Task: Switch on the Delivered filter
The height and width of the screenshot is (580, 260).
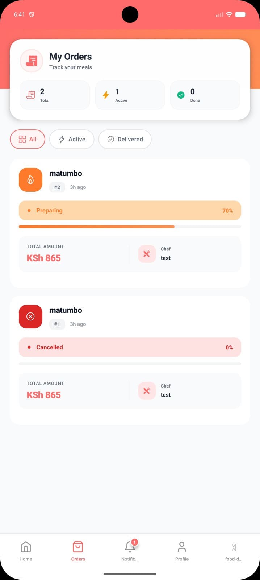Action: (125, 139)
